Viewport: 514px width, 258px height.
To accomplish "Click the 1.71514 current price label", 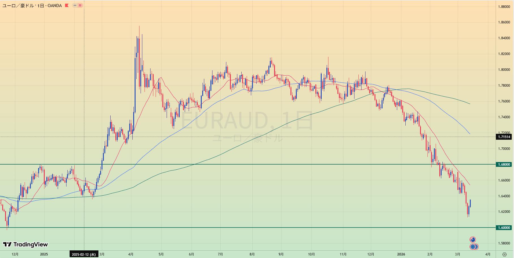I will click(x=504, y=137).
